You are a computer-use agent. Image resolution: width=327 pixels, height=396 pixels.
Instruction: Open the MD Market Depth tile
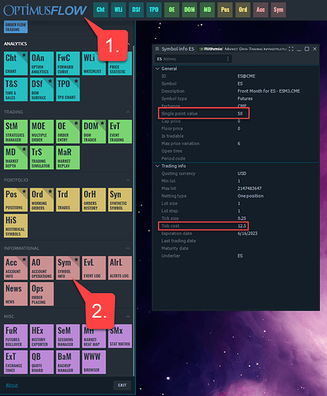coord(16,158)
